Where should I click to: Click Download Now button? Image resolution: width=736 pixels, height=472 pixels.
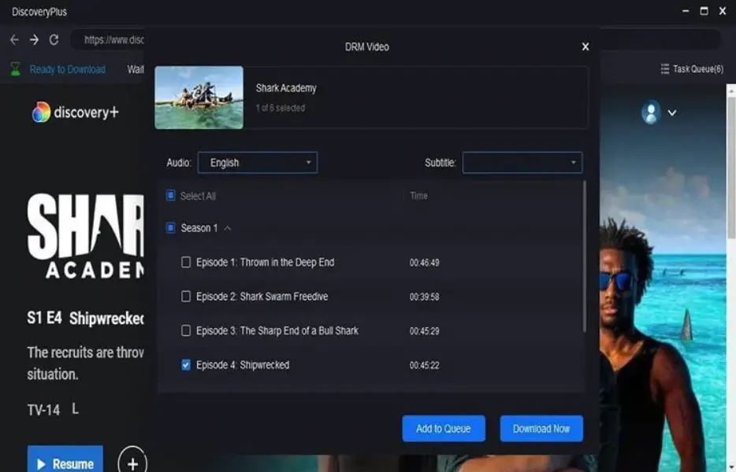[x=541, y=429]
